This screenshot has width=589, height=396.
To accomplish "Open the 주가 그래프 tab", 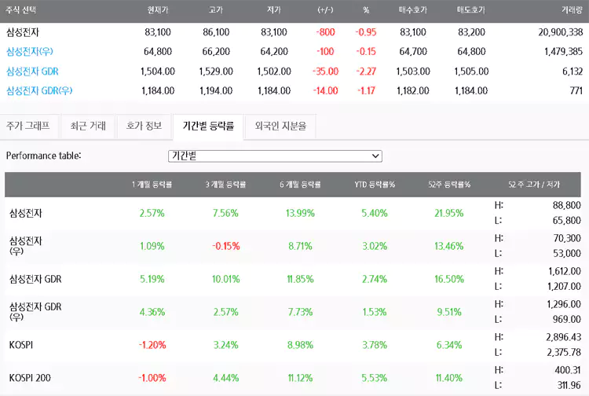I will click(28, 126).
